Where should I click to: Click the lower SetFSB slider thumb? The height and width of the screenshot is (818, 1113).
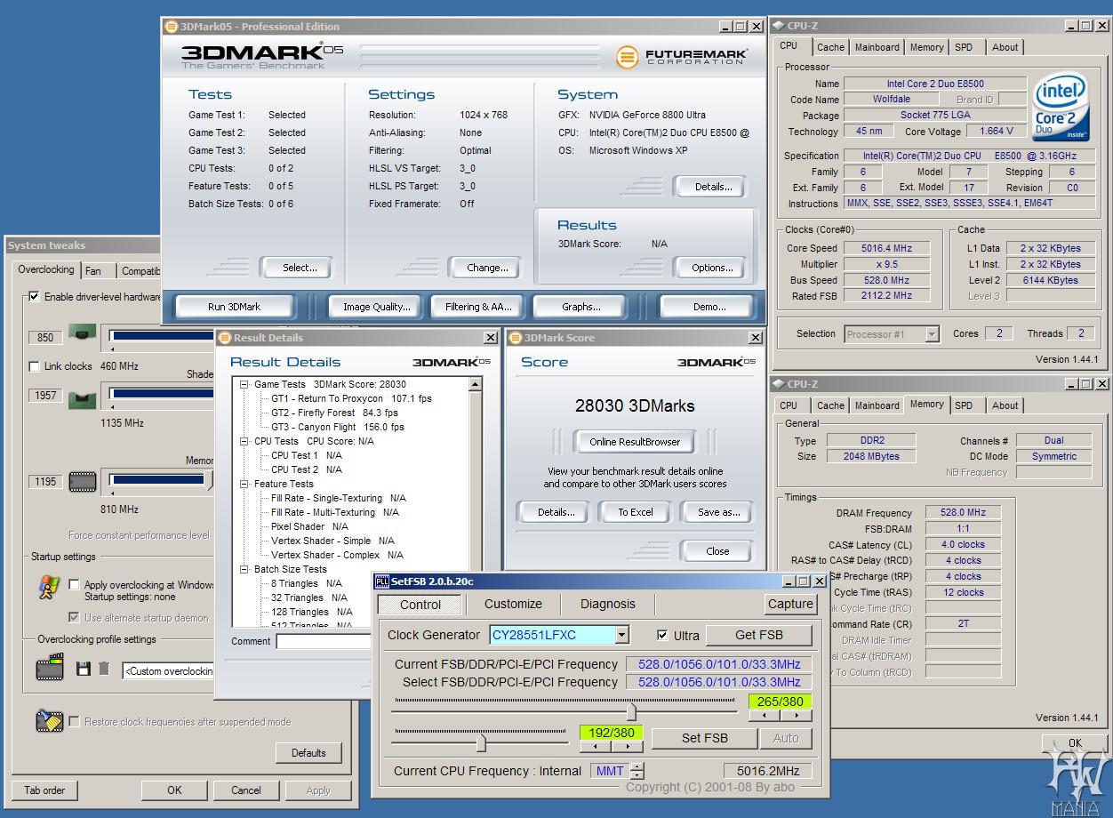(481, 742)
